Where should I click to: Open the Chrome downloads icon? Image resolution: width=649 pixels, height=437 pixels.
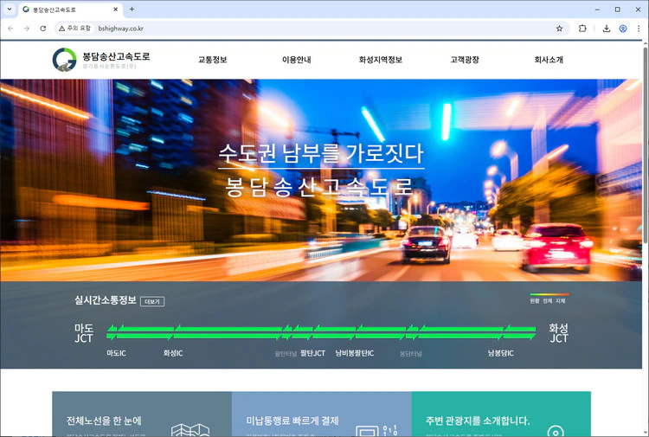point(606,29)
